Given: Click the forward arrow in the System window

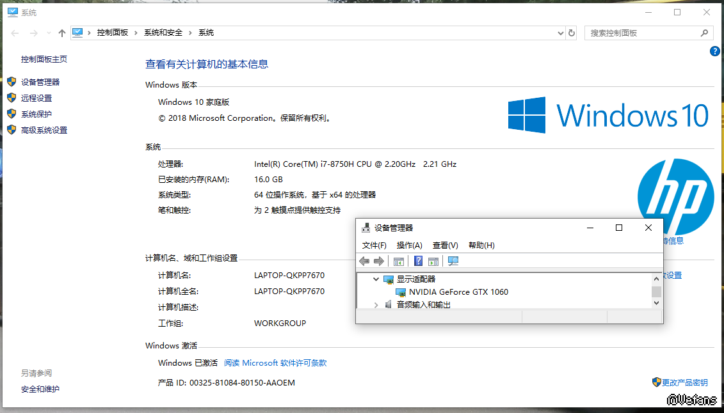Looking at the screenshot, I should click(x=33, y=33).
